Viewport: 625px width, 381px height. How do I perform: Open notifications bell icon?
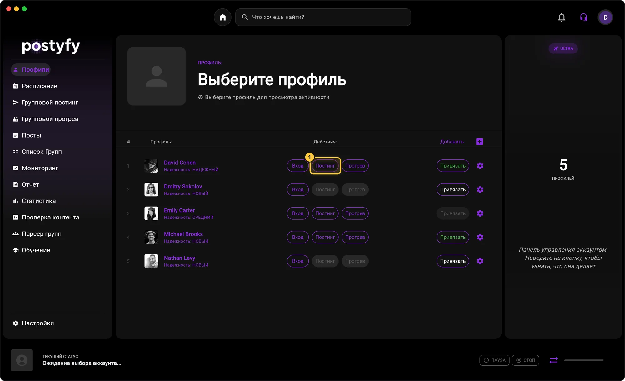coord(562,17)
